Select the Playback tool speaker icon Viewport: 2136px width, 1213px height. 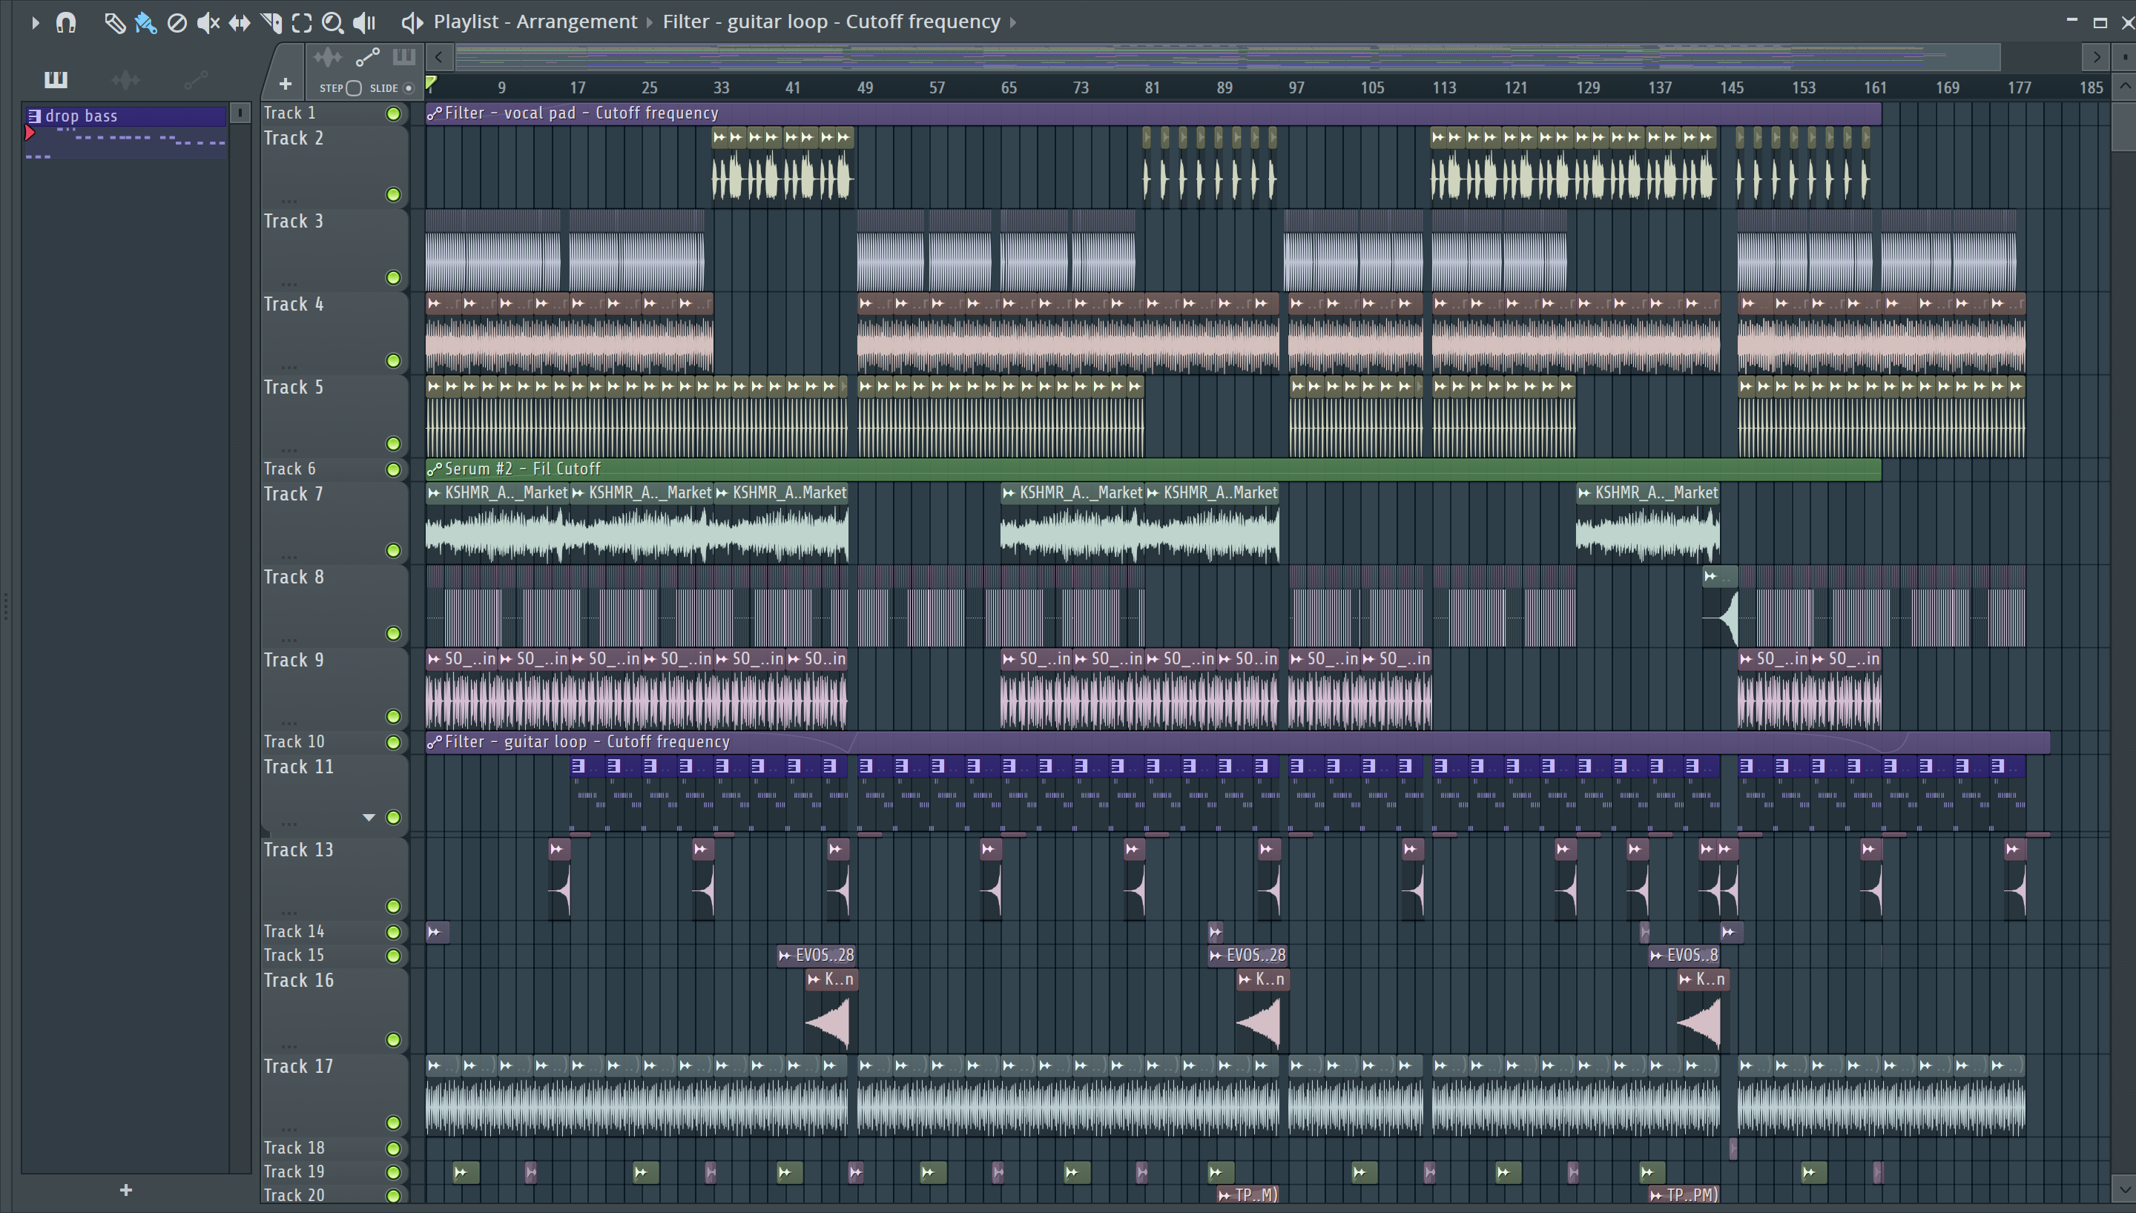[x=364, y=22]
